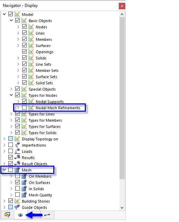Click the Mesh Quality icon
This screenshot has width=179, height=222.
coord(24,195)
